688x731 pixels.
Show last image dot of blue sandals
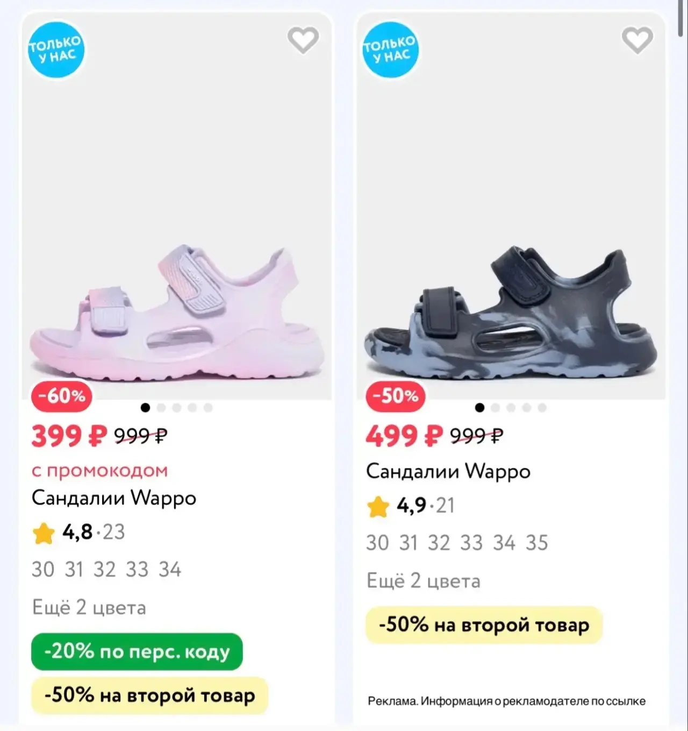pyautogui.click(x=542, y=408)
